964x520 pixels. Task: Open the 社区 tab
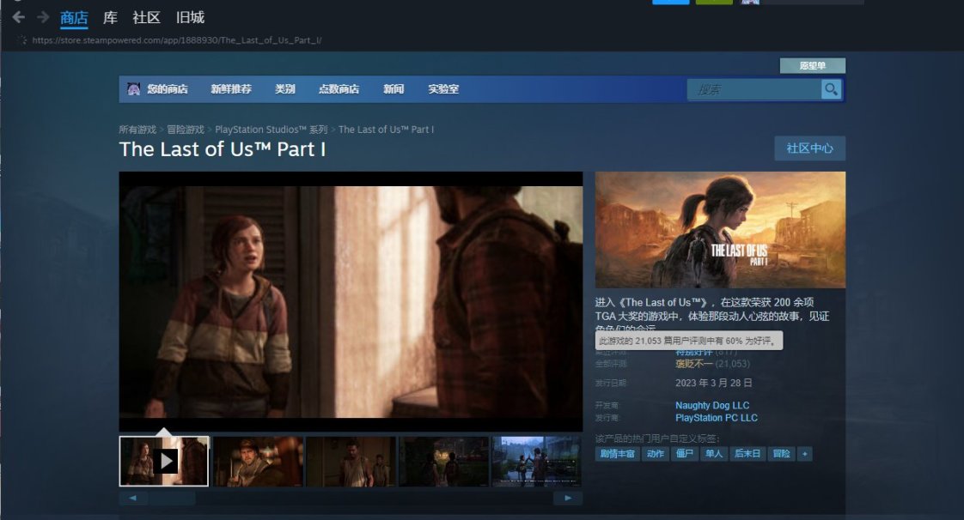(146, 18)
